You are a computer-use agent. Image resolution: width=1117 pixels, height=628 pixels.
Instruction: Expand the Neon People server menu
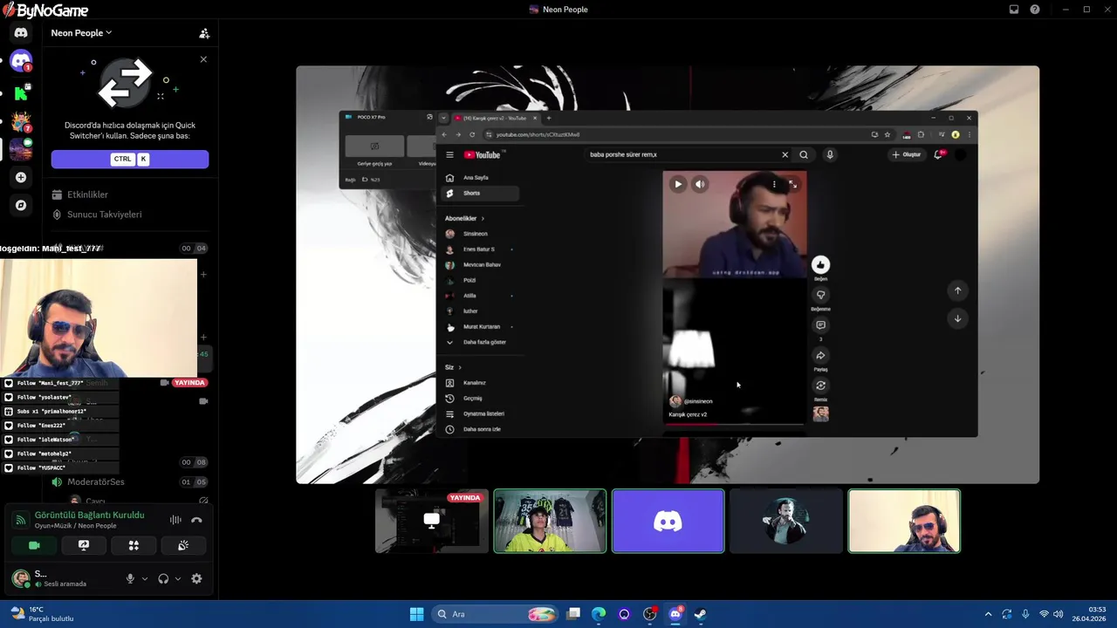point(81,33)
